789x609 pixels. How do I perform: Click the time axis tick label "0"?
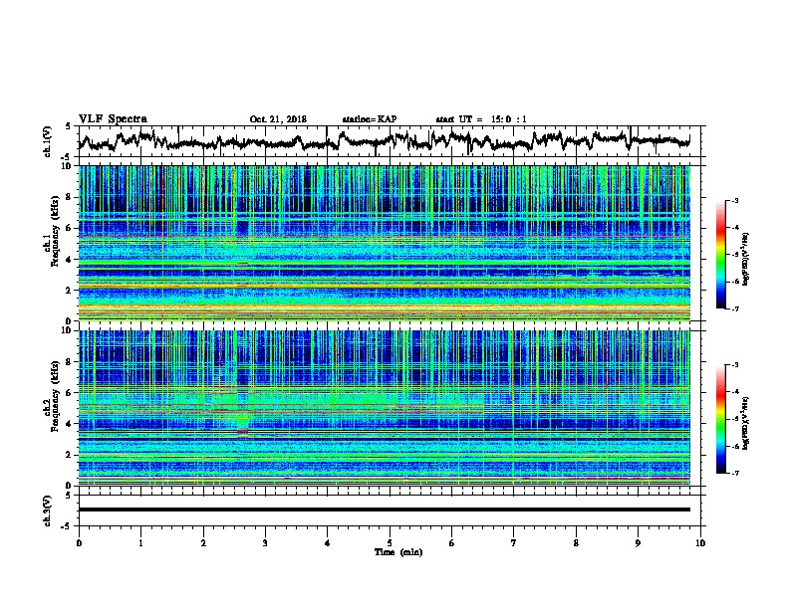(x=79, y=543)
